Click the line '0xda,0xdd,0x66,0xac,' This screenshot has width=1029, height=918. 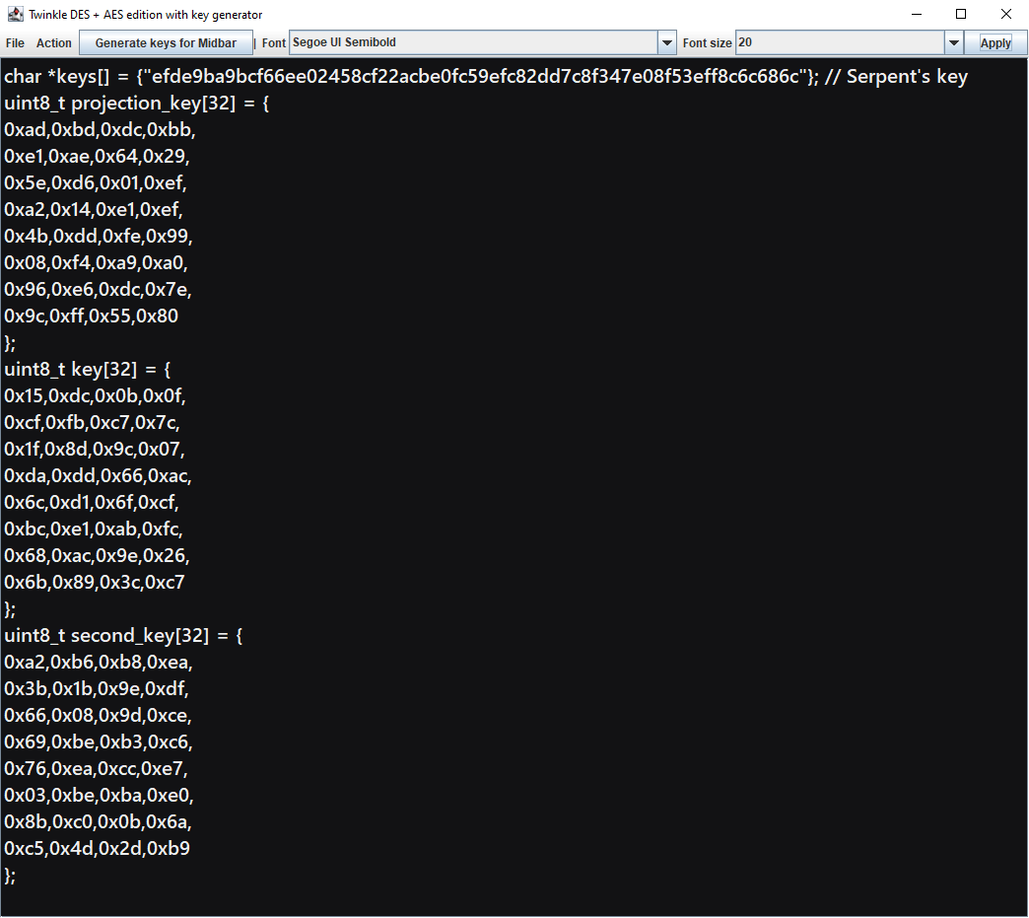98,476
